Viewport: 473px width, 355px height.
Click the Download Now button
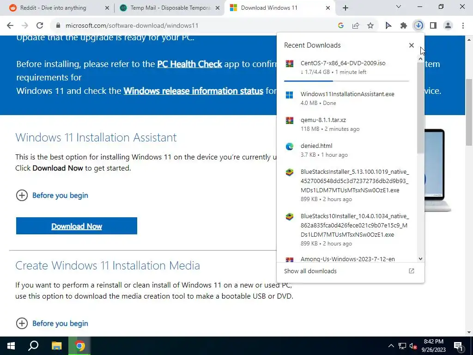[77, 226]
